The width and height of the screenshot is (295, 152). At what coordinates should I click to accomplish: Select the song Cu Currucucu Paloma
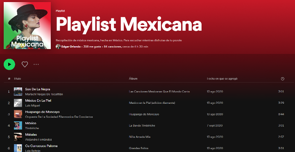[41, 146]
